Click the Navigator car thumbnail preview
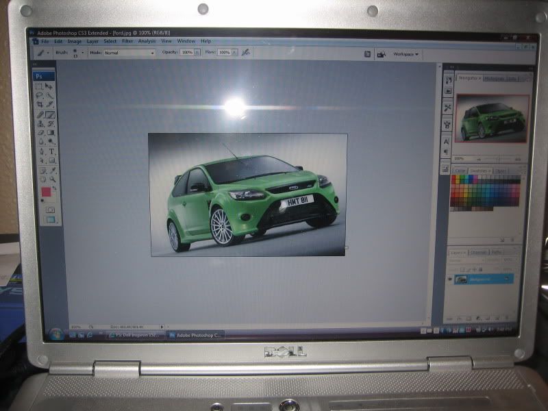 (x=493, y=118)
